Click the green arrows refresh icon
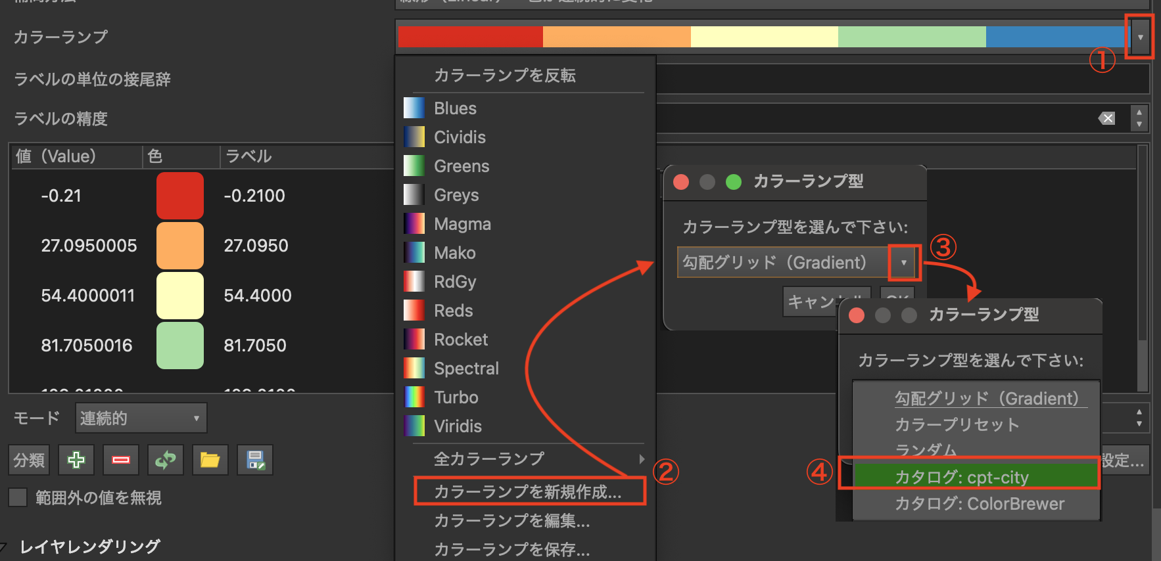 click(165, 460)
